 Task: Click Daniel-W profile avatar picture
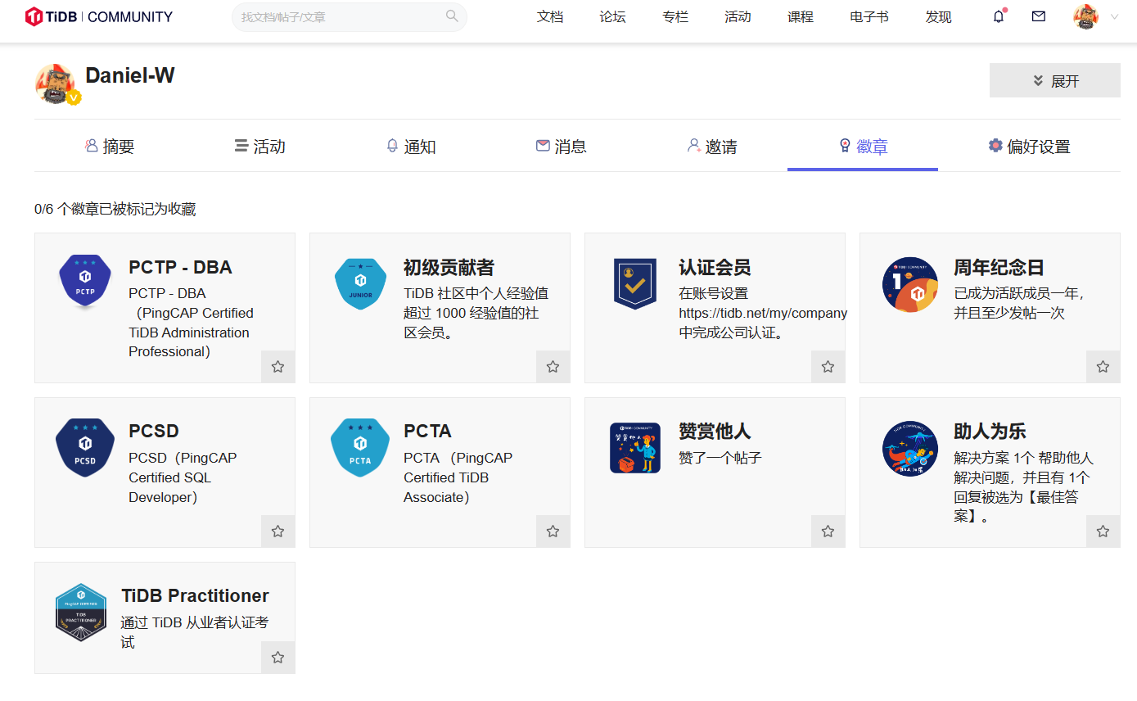(55, 83)
